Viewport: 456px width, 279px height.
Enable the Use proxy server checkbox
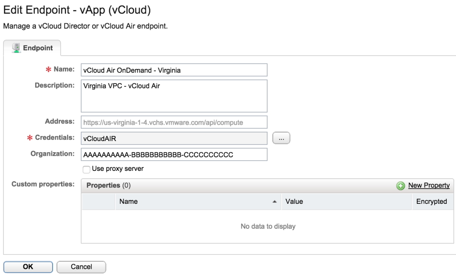(x=86, y=169)
